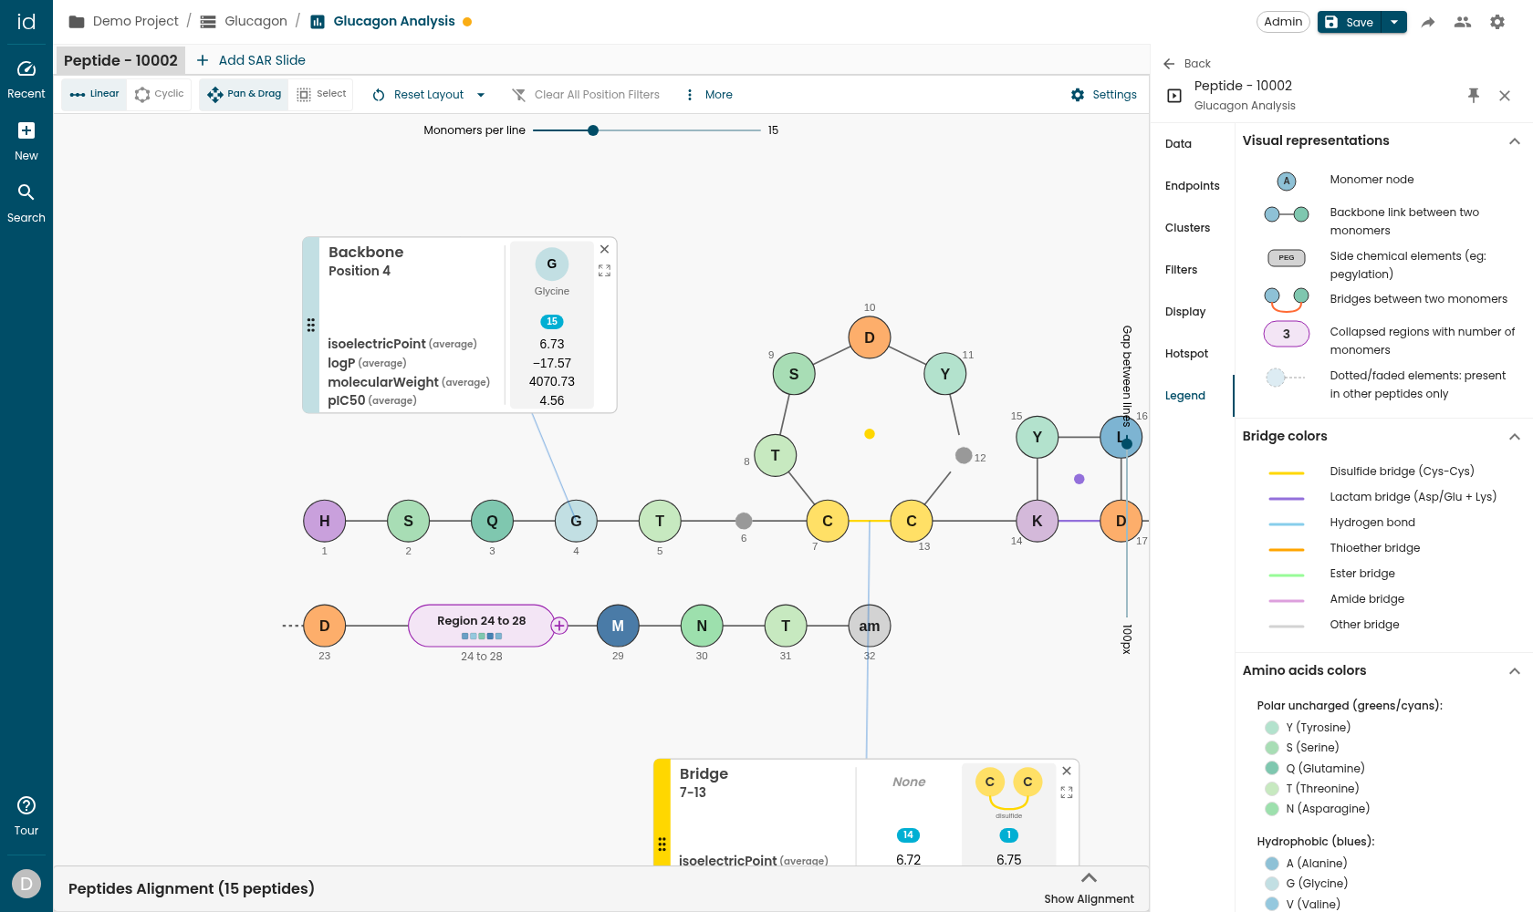Open the More toolbar menu

(709, 95)
